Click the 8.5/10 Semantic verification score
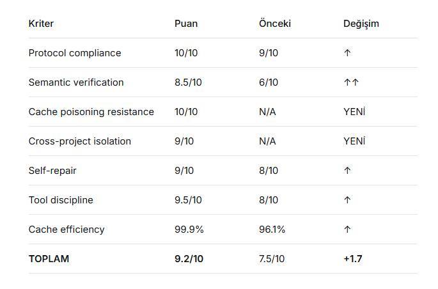This screenshot has width=438, height=289. (188, 82)
